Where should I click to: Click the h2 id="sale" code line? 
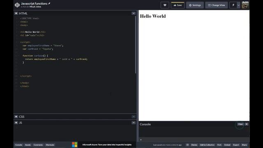pyautogui.click(x=32, y=35)
